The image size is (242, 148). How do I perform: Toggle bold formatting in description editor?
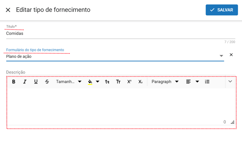pyautogui.click(x=14, y=82)
